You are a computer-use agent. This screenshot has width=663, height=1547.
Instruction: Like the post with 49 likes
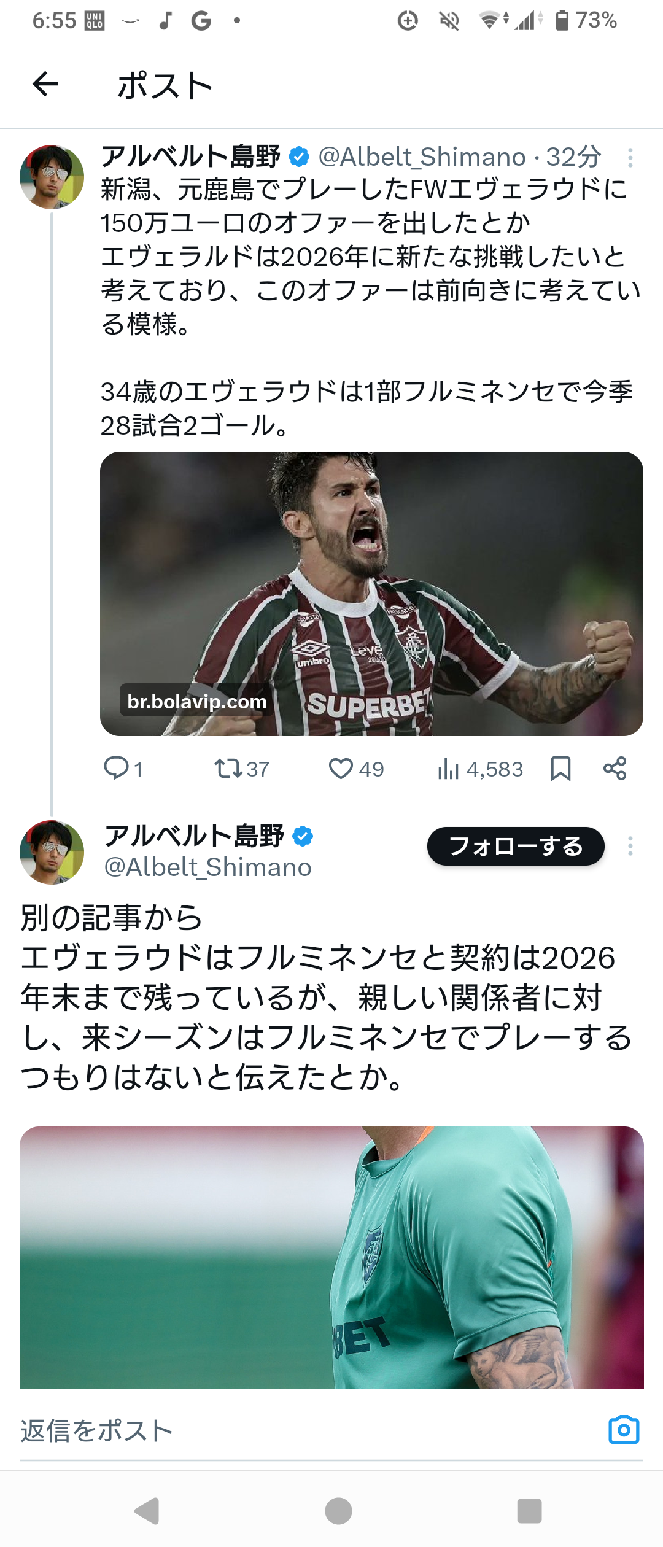[x=341, y=768]
